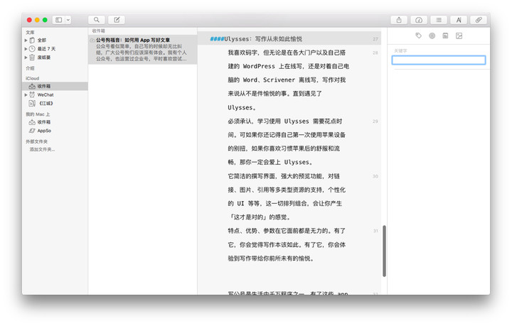Expand the WeChat group

[26, 95]
